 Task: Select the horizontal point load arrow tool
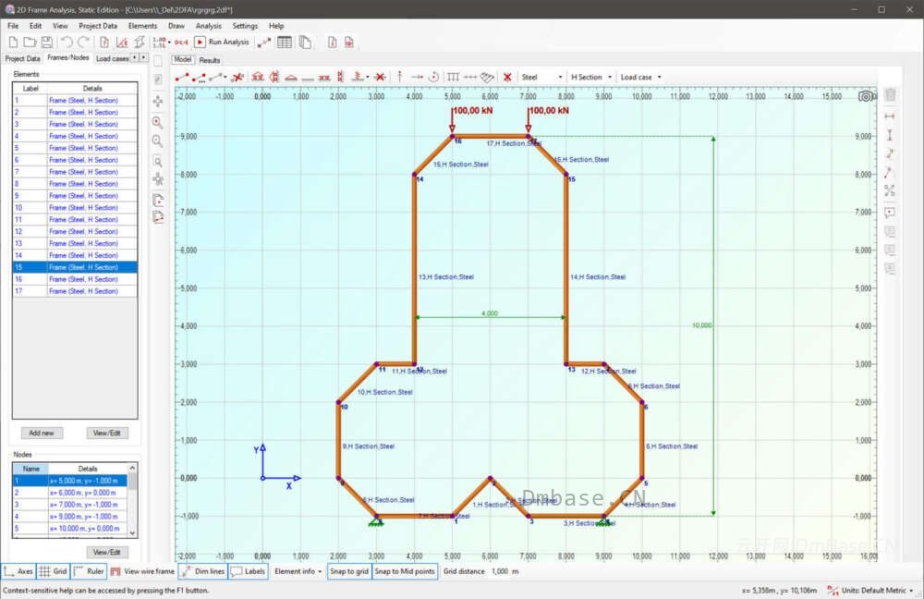417,77
